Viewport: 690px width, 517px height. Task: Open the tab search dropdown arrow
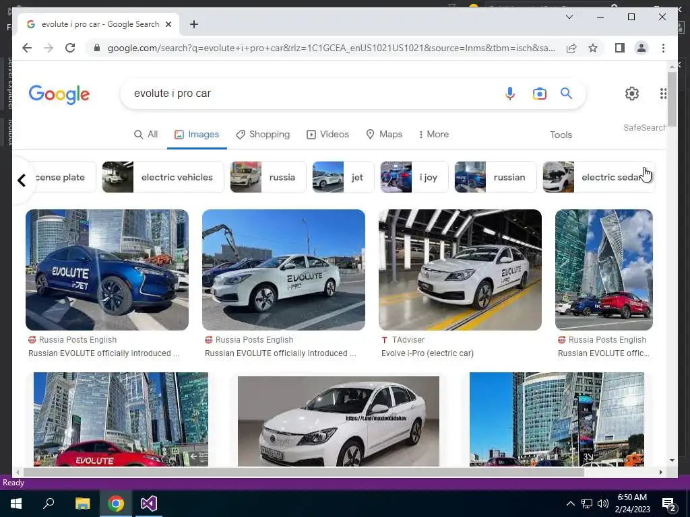tap(569, 17)
